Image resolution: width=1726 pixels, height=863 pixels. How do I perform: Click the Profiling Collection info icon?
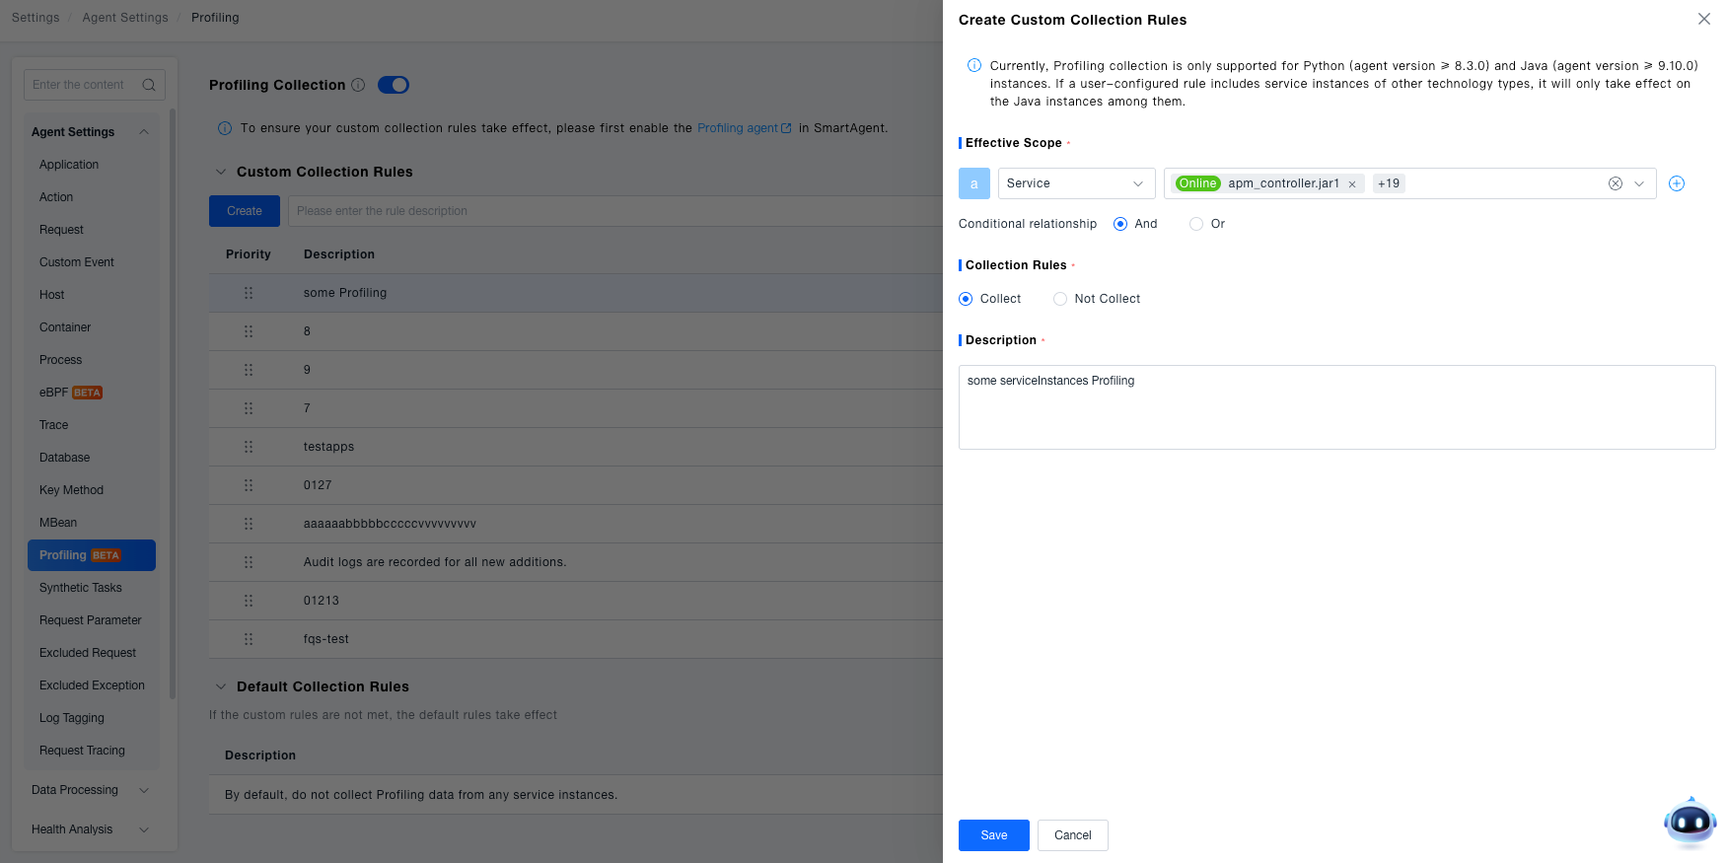[x=358, y=85]
